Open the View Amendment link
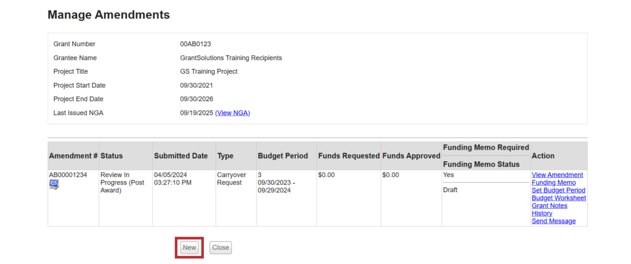 point(557,175)
